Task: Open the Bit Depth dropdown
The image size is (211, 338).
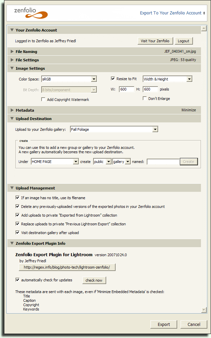Action: (x=69, y=90)
